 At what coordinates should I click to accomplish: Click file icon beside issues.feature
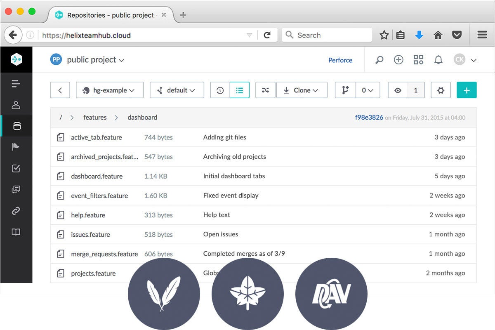61,234
